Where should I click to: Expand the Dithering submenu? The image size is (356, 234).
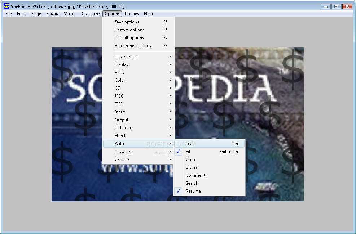click(139, 128)
